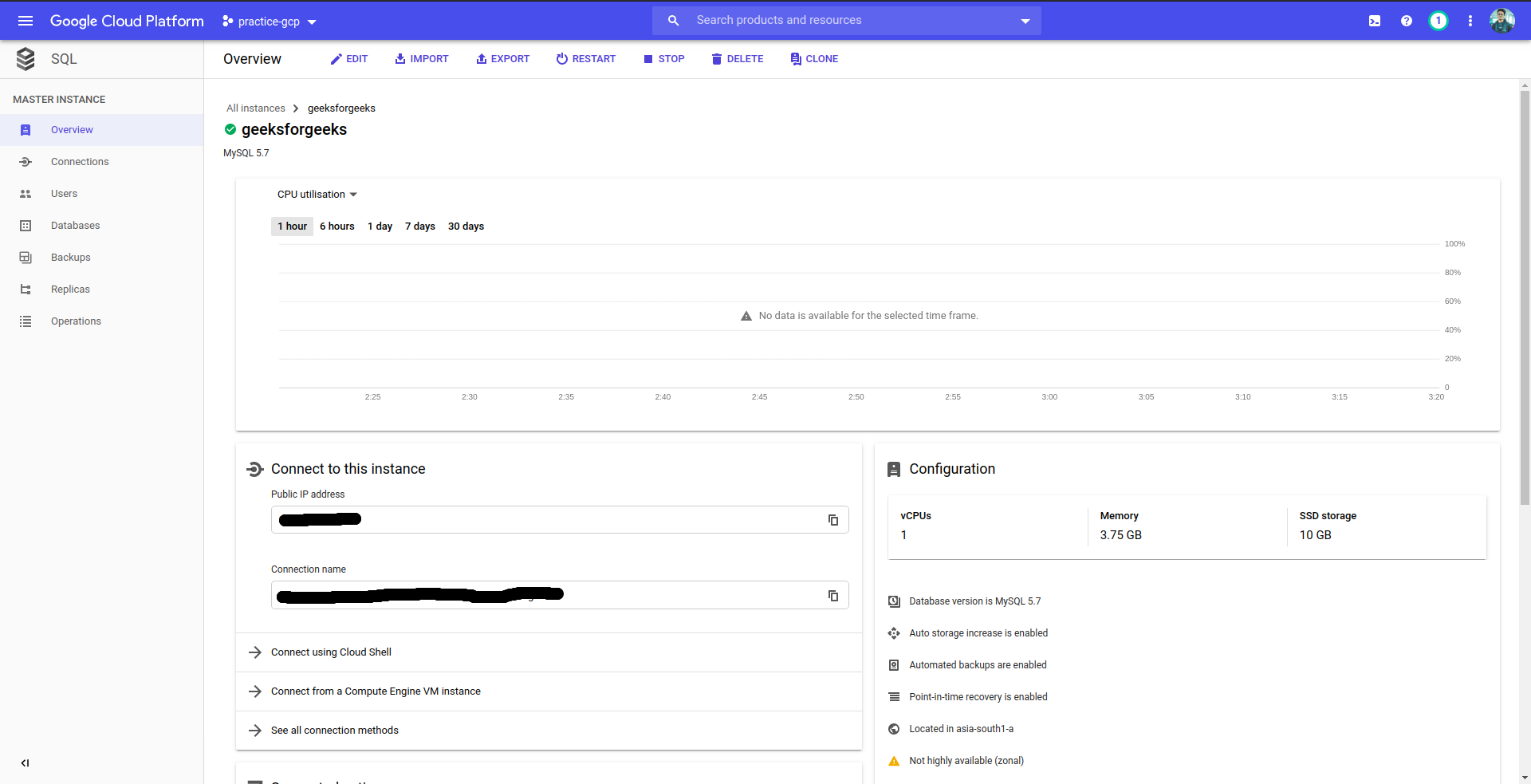Click the Configuration section icon
Viewport: 1531px width, 784px height.
coord(894,470)
